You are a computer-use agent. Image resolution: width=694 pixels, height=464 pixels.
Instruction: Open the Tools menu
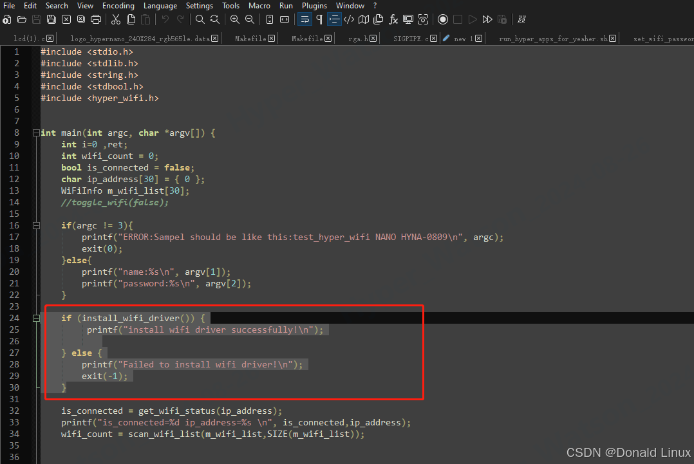tap(230, 6)
